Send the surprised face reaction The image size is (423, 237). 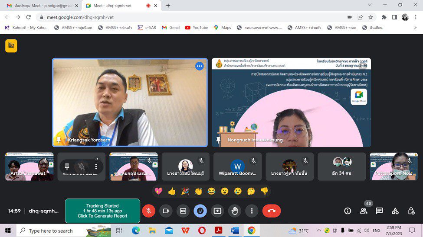[225, 191]
